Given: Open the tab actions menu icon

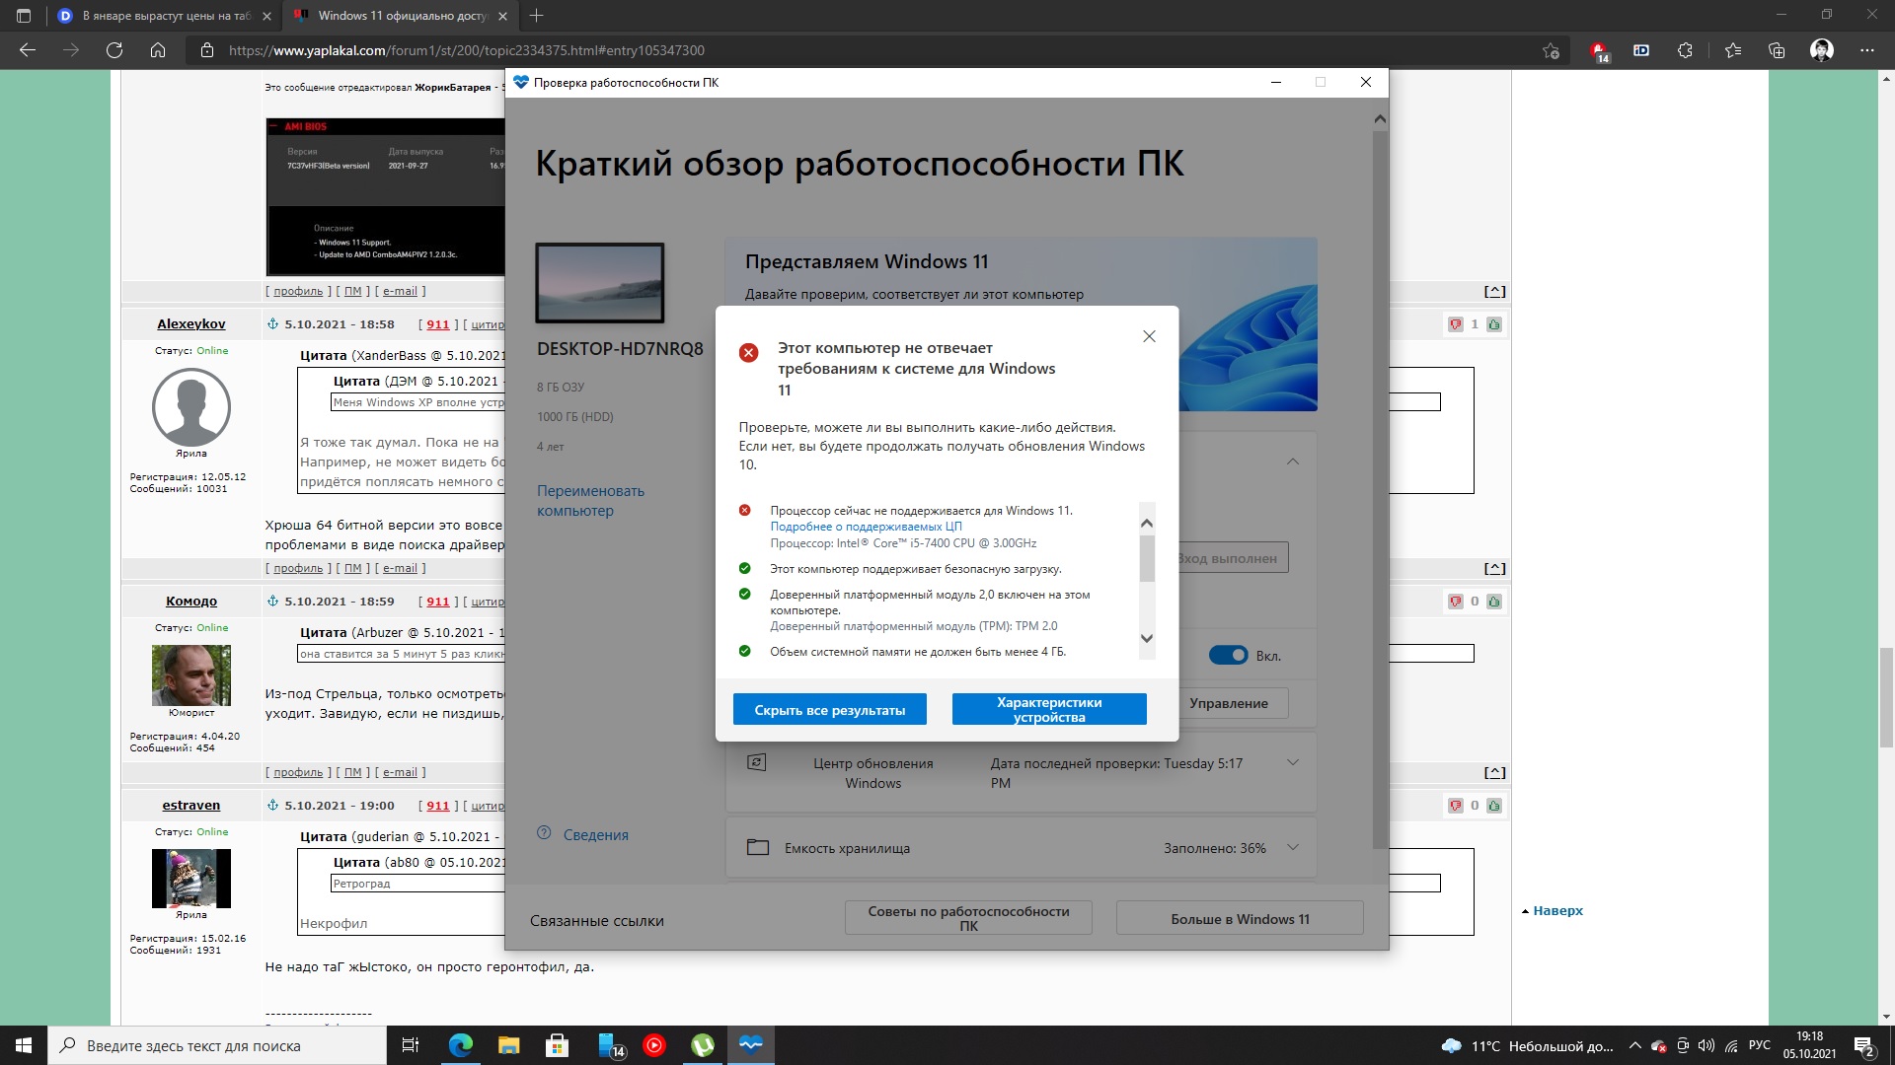Looking at the screenshot, I should 24,16.
